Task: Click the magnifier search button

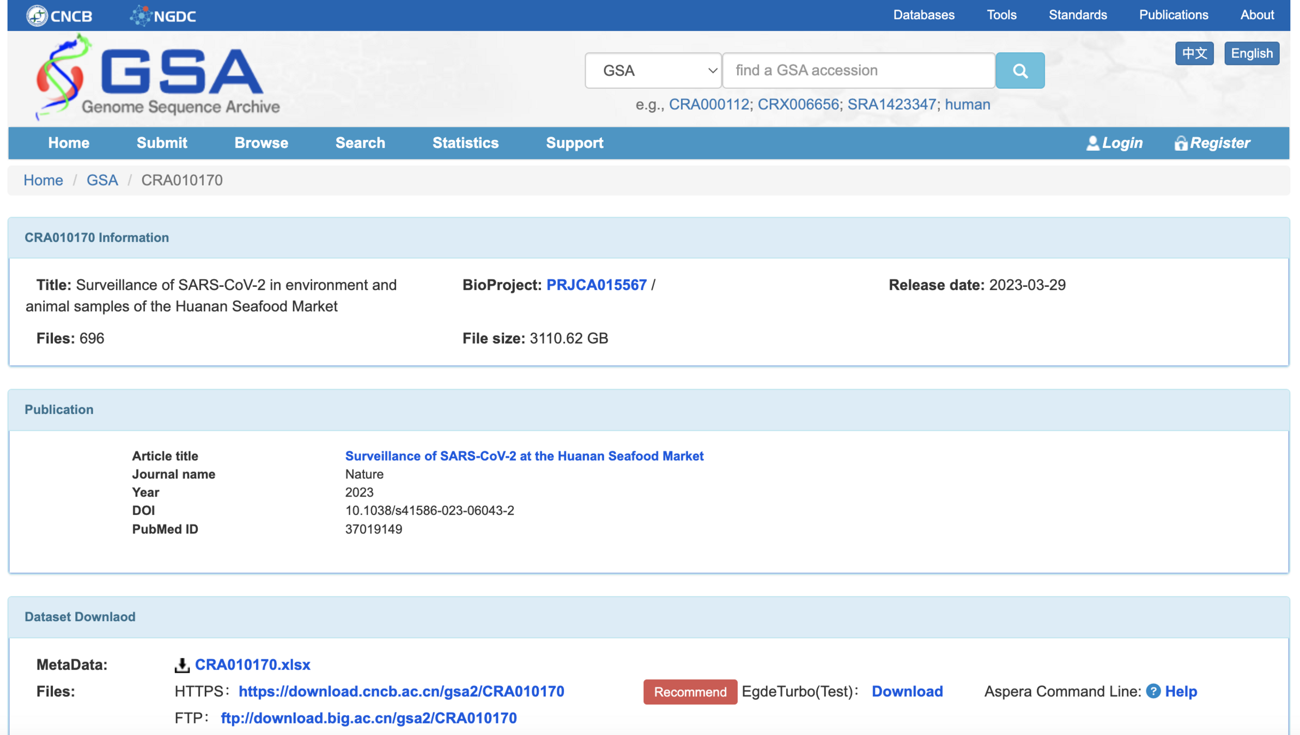Action: [x=1019, y=70]
